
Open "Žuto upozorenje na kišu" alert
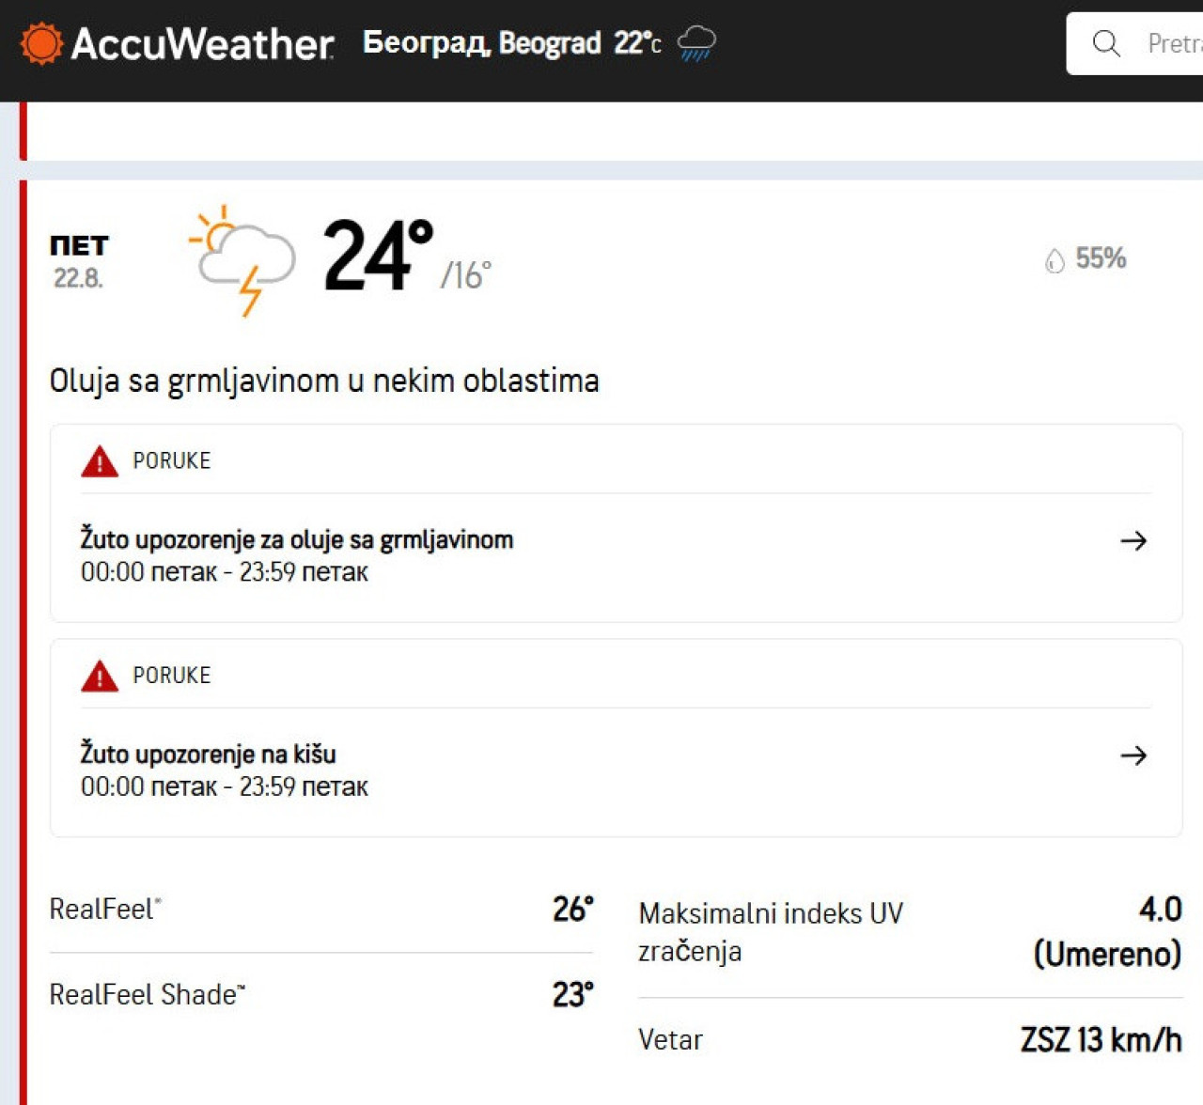(208, 755)
